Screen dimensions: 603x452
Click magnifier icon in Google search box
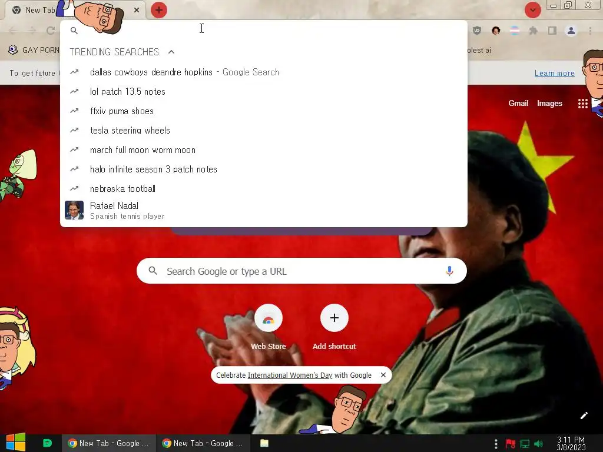coord(153,271)
